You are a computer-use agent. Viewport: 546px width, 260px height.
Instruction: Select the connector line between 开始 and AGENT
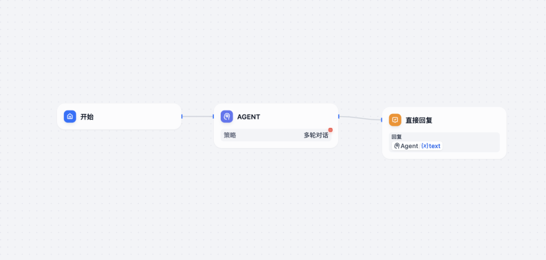(198, 116)
